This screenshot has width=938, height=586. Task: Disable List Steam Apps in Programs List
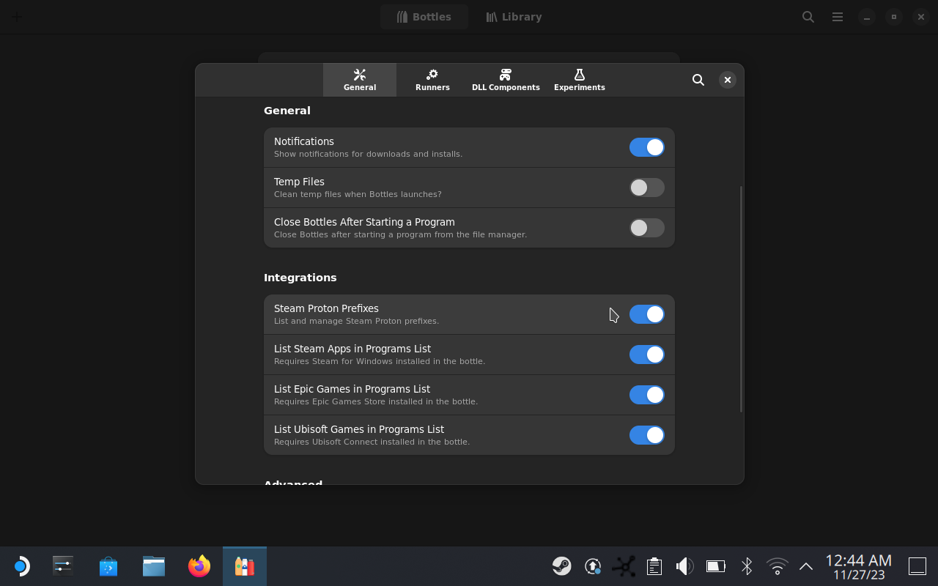coord(647,355)
